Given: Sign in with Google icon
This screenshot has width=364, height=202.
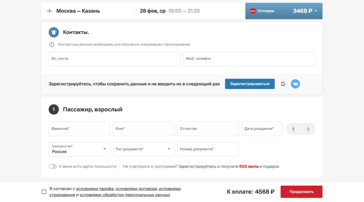Looking at the screenshot, I should click(x=283, y=84).
